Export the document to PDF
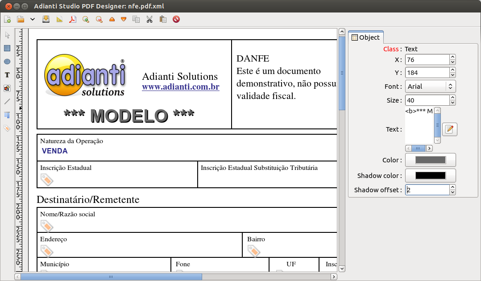 73,19
